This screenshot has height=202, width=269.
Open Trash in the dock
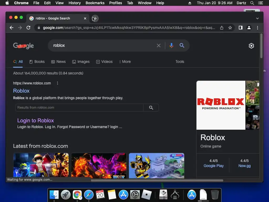215,195
